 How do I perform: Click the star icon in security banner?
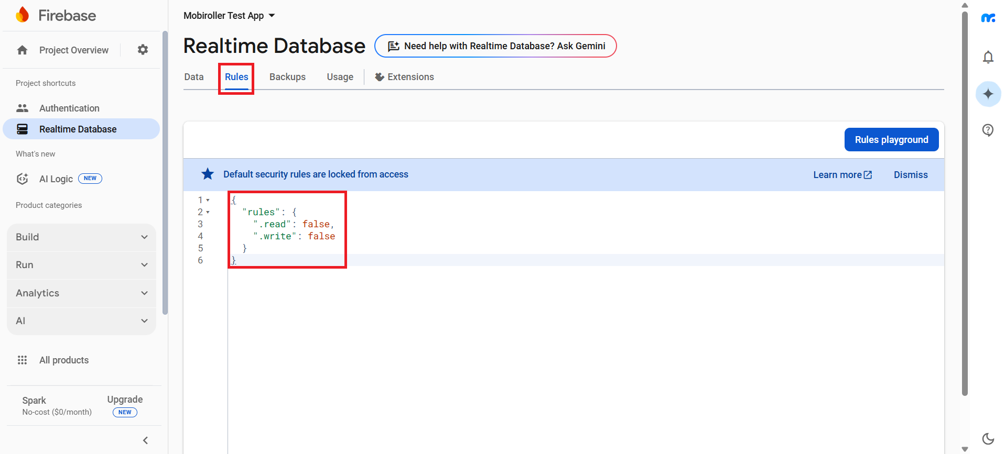(208, 174)
